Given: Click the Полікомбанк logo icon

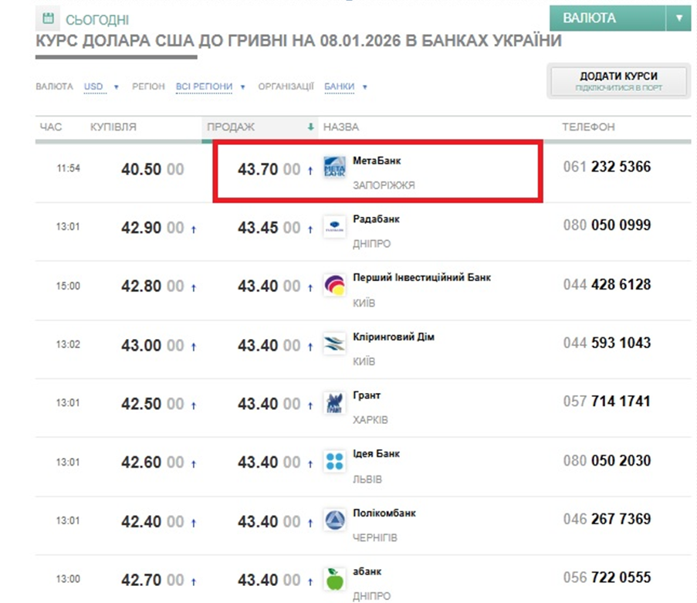Looking at the screenshot, I should pyautogui.click(x=334, y=520).
